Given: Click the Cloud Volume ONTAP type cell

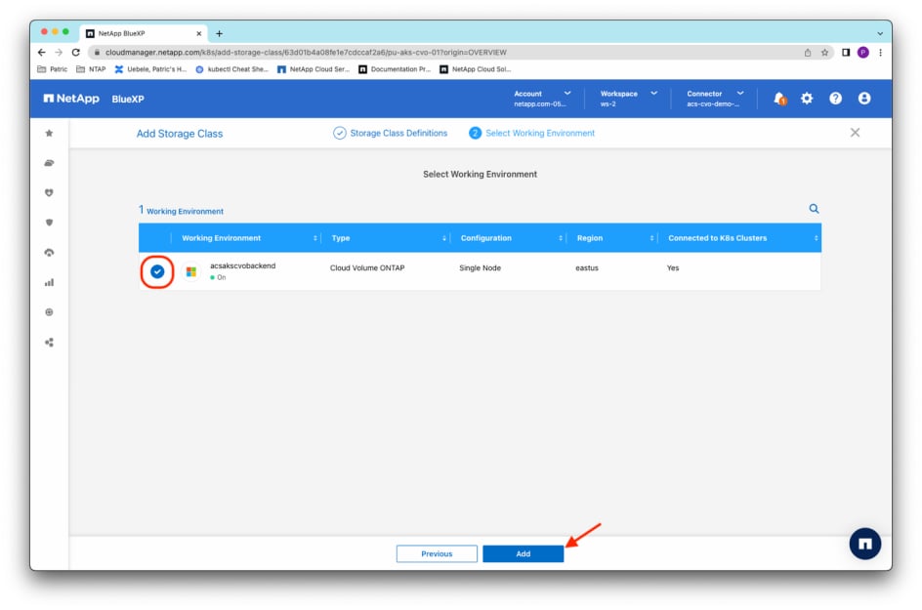Looking at the screenshot, I should [x=367, y=268].
